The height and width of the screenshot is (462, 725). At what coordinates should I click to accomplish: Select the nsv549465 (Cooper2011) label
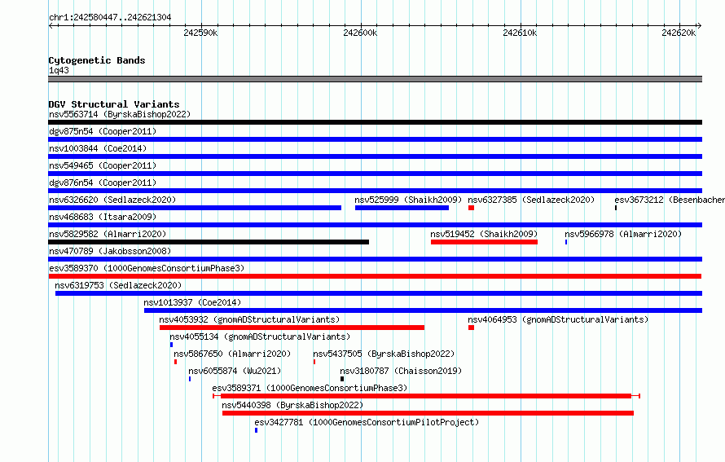coord(103,165)
